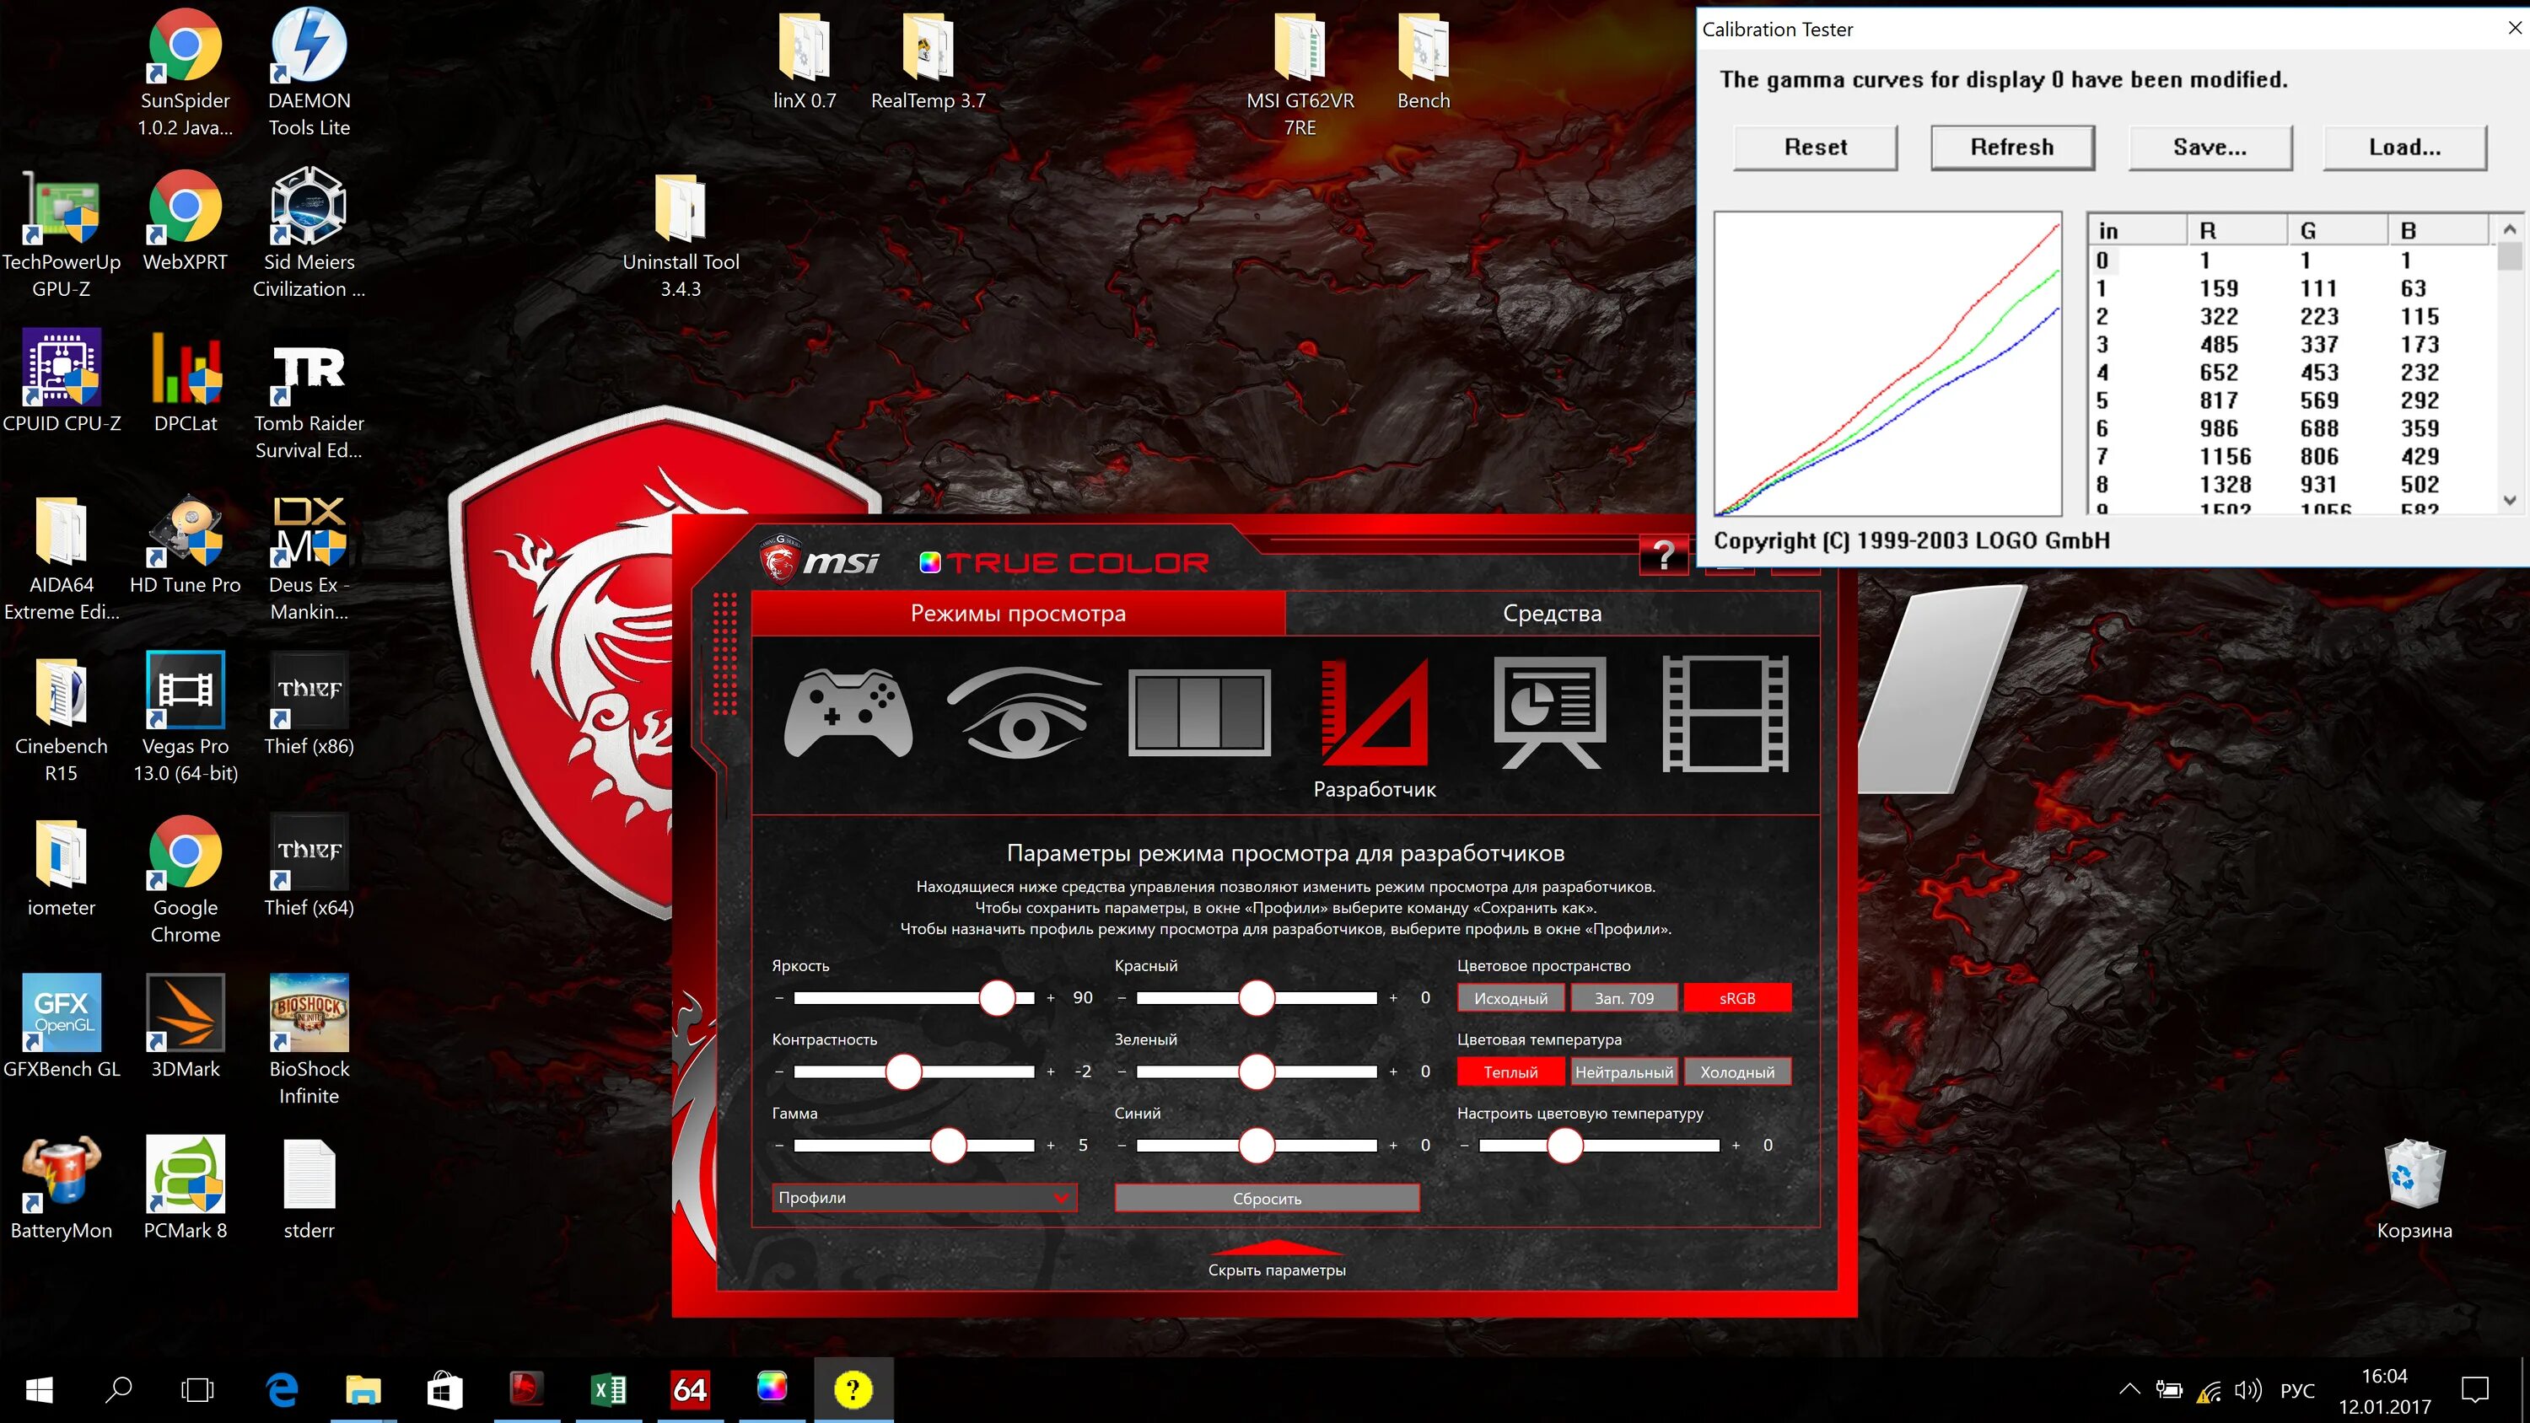Image resolution: width=2530 pixels, height=1423 pixels.
Task: Open HD Tune Pro shortcut
Action: click(x=185, y=543)
